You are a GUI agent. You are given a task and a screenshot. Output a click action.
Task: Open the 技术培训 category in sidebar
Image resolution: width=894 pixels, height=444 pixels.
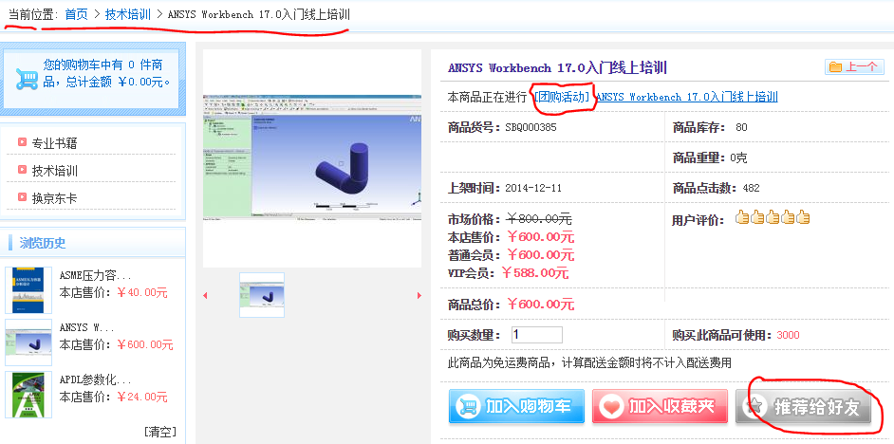54,171
